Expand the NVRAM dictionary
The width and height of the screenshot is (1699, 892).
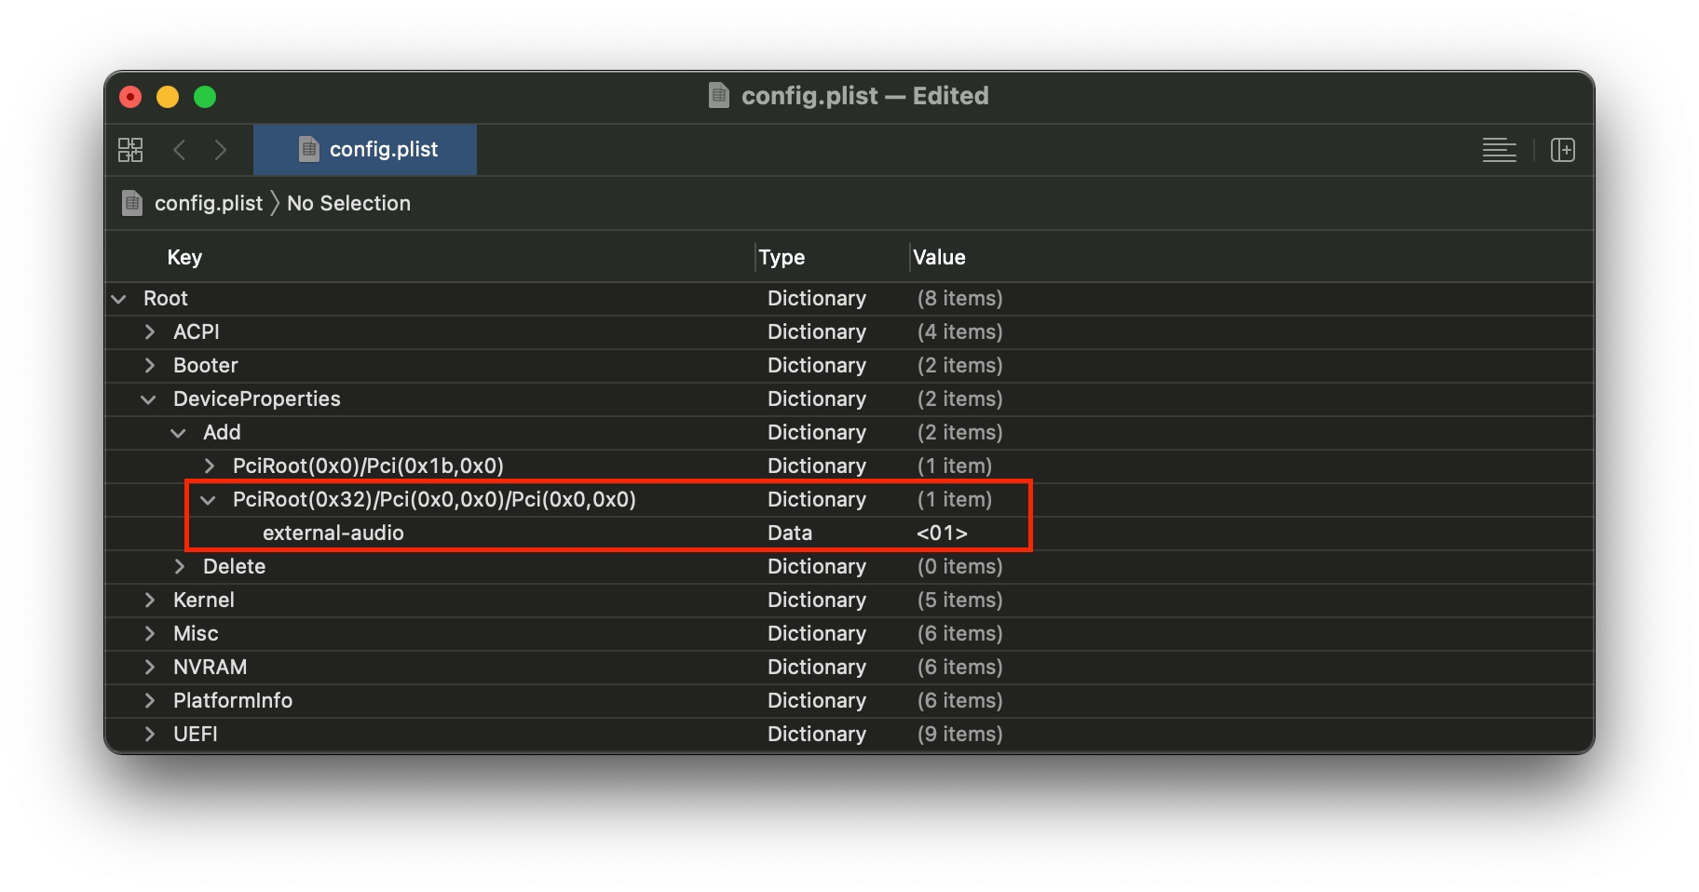tap(150, 668)
